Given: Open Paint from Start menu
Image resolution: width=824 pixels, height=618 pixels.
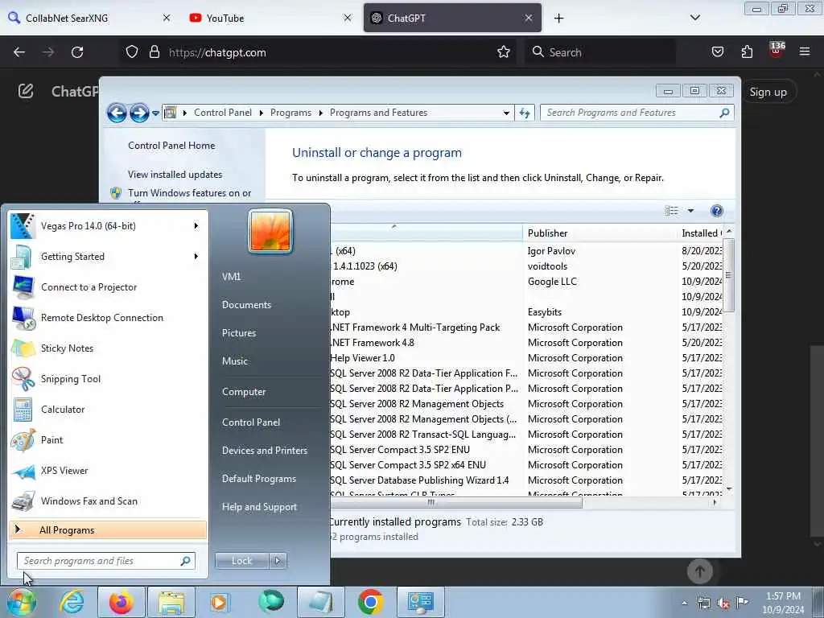Looking at the screenshot, I should [108, 439].
